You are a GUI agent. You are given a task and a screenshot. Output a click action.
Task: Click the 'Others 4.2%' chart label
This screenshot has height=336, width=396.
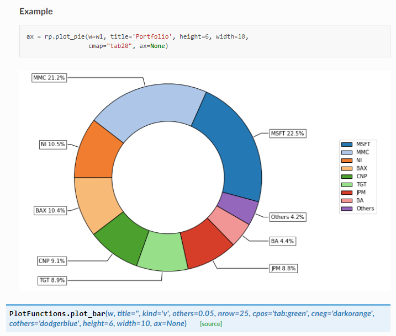288,217
